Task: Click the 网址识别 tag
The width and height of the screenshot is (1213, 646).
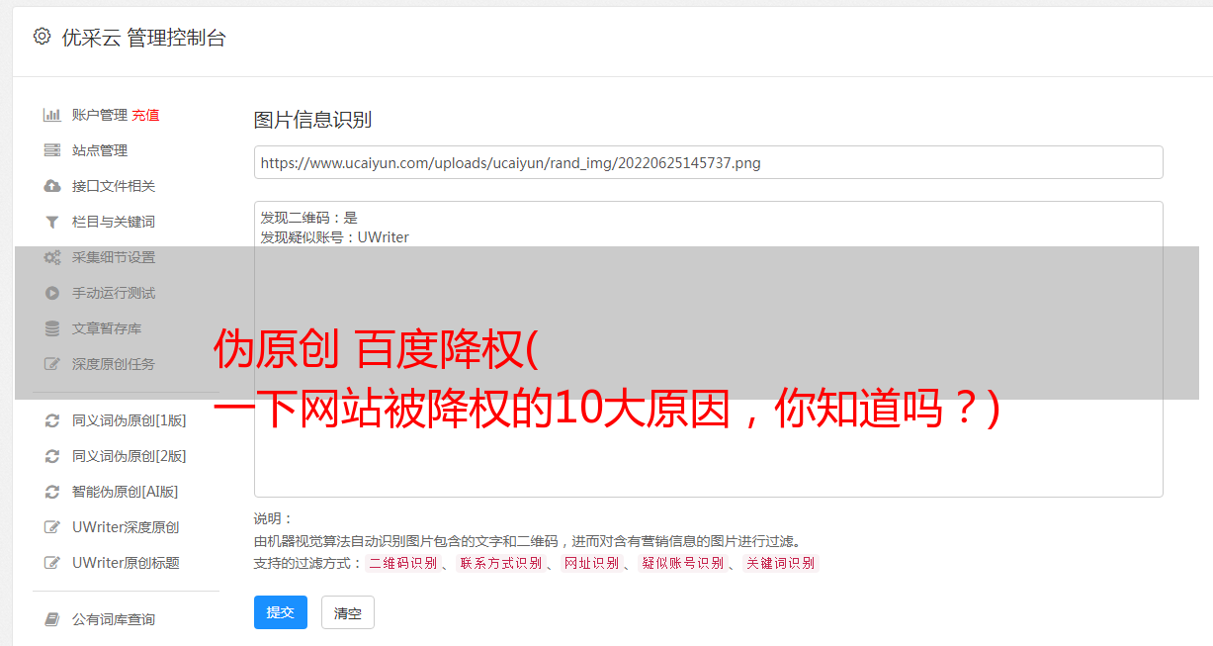Action: [x=591, y=563]
